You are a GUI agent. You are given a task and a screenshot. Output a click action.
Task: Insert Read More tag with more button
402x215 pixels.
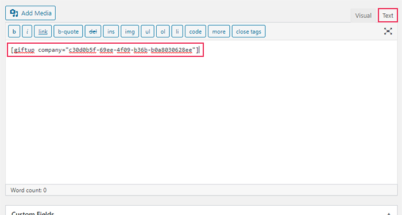click(219, 31)
